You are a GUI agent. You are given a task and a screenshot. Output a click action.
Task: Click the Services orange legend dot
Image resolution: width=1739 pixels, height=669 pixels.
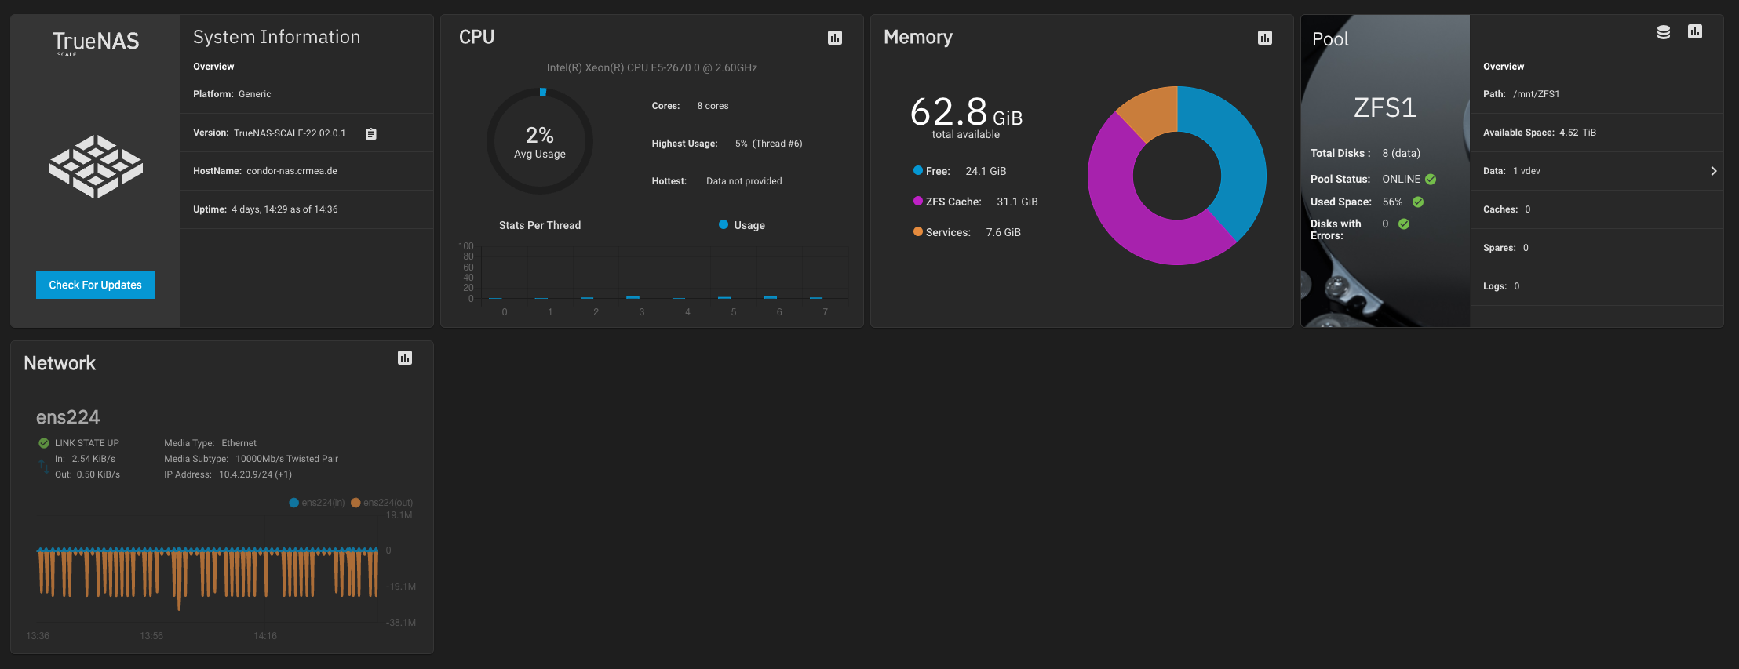point(918,232)
